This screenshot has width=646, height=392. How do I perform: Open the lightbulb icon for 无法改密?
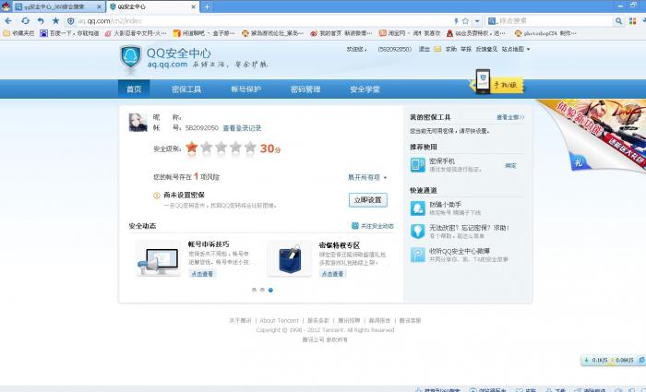click(x=418, y=231)
